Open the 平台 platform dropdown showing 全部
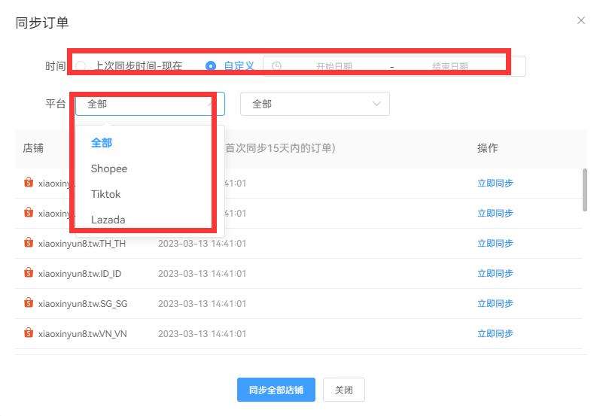The image size is (600, 416). click(x=150, y=104)
